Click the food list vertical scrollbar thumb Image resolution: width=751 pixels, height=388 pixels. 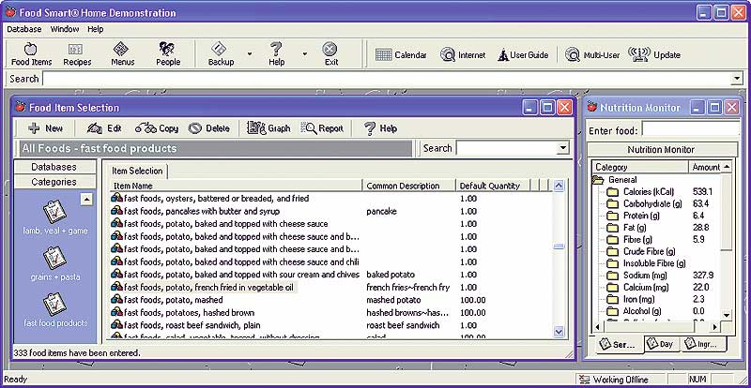tap(559, 246)
